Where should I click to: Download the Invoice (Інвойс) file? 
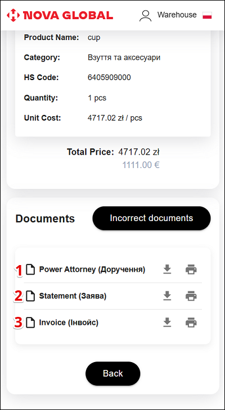coord(167,323)
